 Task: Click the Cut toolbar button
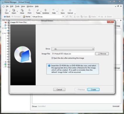coord(77,17)
